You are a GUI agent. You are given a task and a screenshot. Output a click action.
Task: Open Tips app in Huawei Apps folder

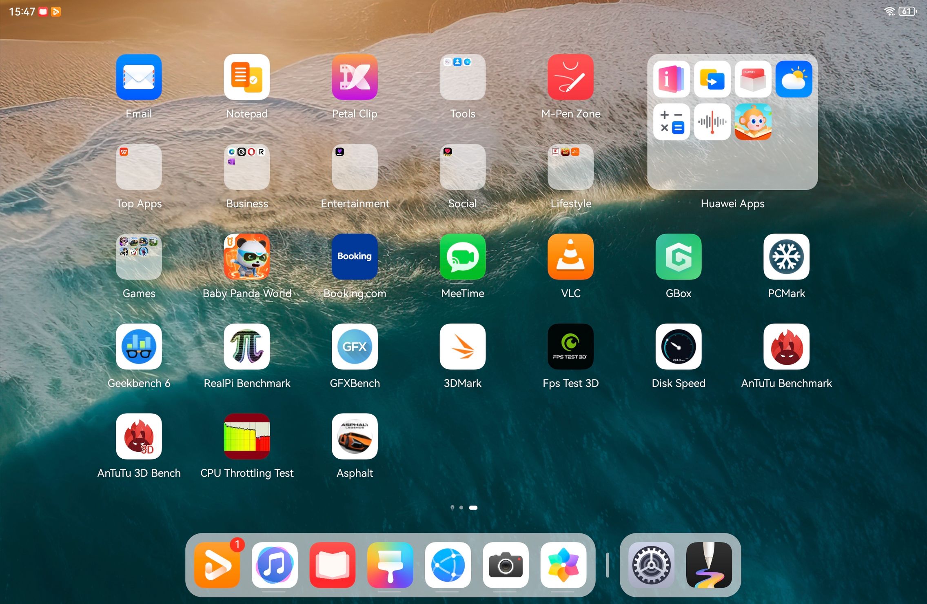click(x=671, y=79)
